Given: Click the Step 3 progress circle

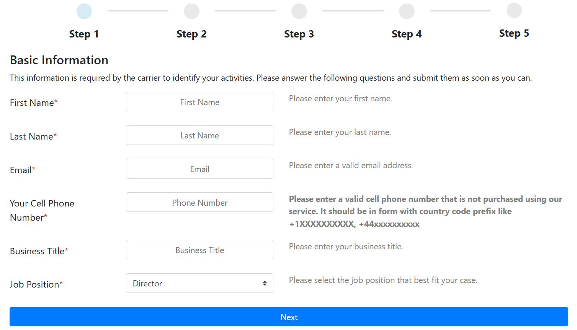Looking at the screenshot, I should pyautogui.click(x=299, y=11).
